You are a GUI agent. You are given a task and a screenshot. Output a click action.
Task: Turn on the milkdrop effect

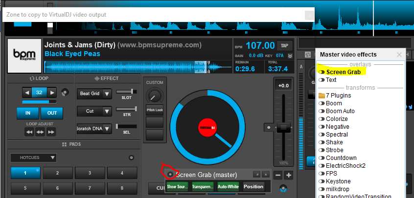(322, 189)
